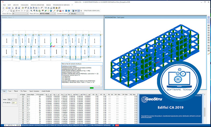Viewport: 211px width, 127px height.
Task: Open the OPZIONI ARMATURE menu
Action: (37, 5)
